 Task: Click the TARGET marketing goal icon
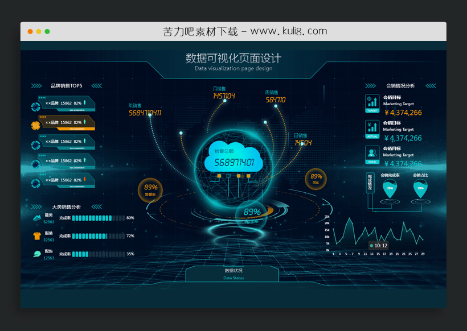(372, 103)
